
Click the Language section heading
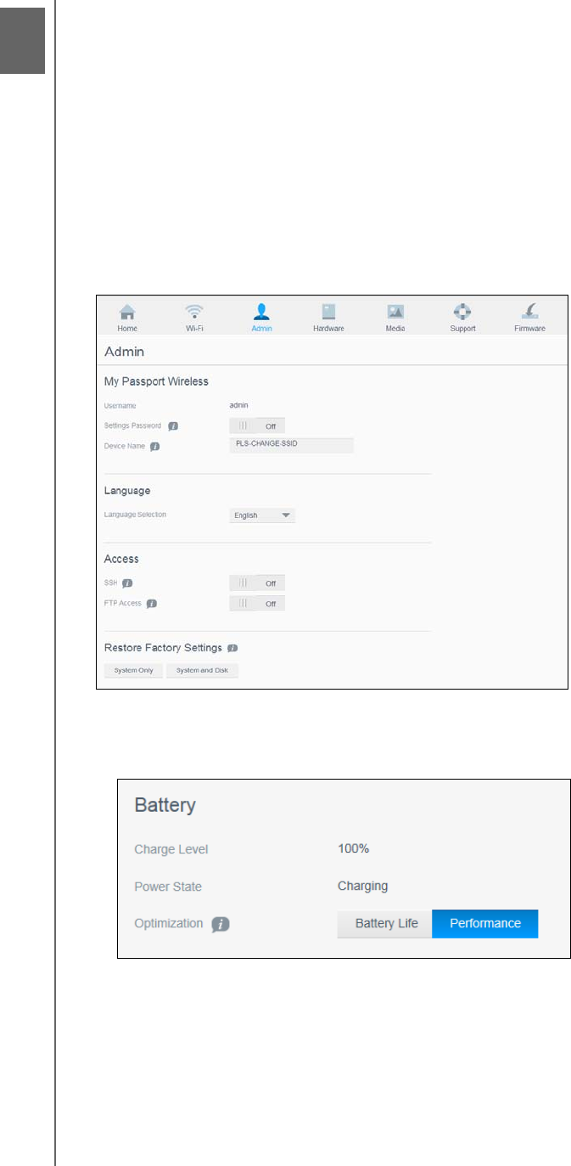click(x=127, y=491)
